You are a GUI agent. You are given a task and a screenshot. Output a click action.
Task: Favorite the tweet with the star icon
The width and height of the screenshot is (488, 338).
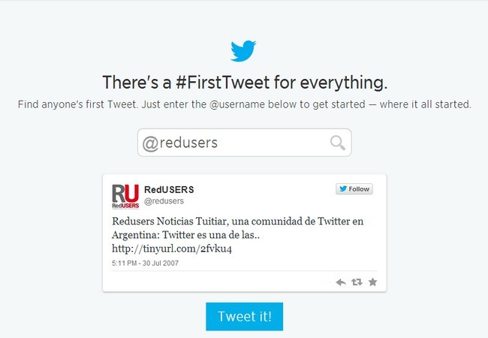pos(372,282)
